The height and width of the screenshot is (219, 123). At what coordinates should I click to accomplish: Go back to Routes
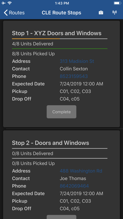[14, 13]
